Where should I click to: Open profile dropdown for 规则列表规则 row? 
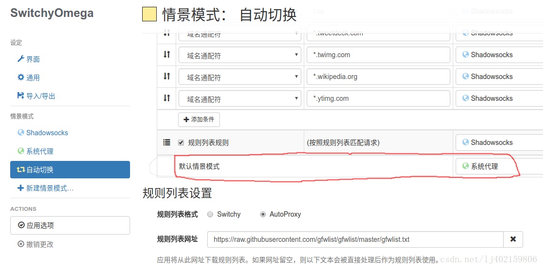pos(499,142)
